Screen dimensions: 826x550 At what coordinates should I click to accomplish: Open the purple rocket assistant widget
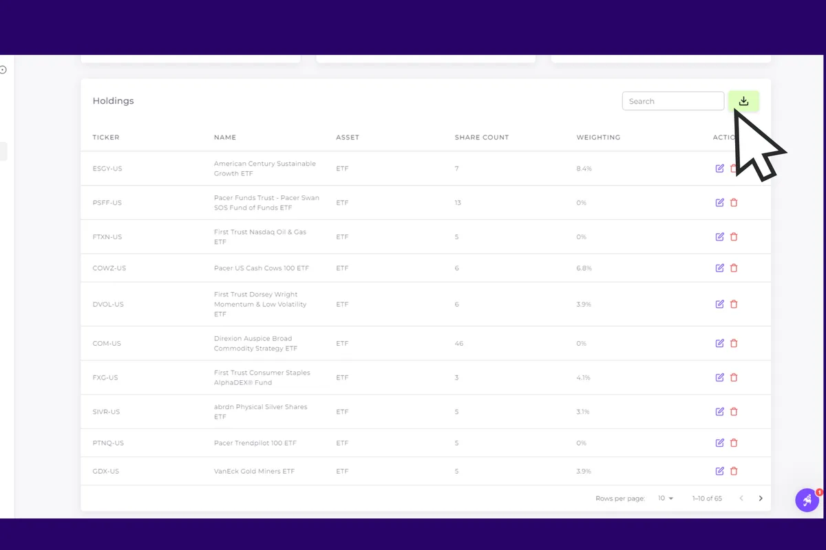(x=807, y=500)
